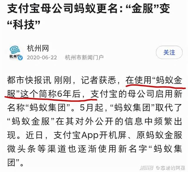The height and width of the screenshot is (172, 188).
Task: Click the headline 支付宝母公司蚂蚁更名
Action: (x=63, y=9)
